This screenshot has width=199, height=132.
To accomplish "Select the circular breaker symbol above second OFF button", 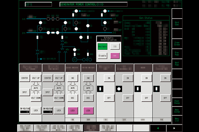I will point(119,89).
